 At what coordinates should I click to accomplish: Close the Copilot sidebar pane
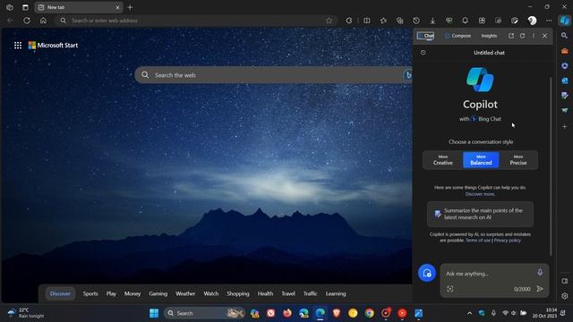[545, 36]
